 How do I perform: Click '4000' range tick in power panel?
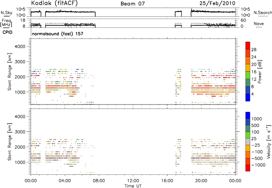click(x=20, y=46)
